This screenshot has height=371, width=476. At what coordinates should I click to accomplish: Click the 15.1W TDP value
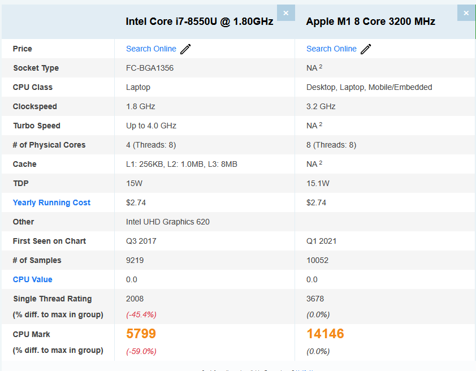pos(318,183)
